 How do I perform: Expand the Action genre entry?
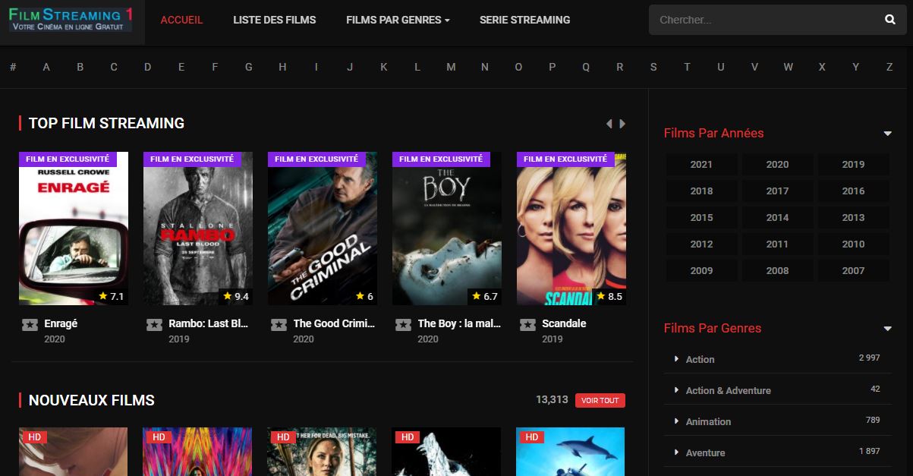point(676,359)
